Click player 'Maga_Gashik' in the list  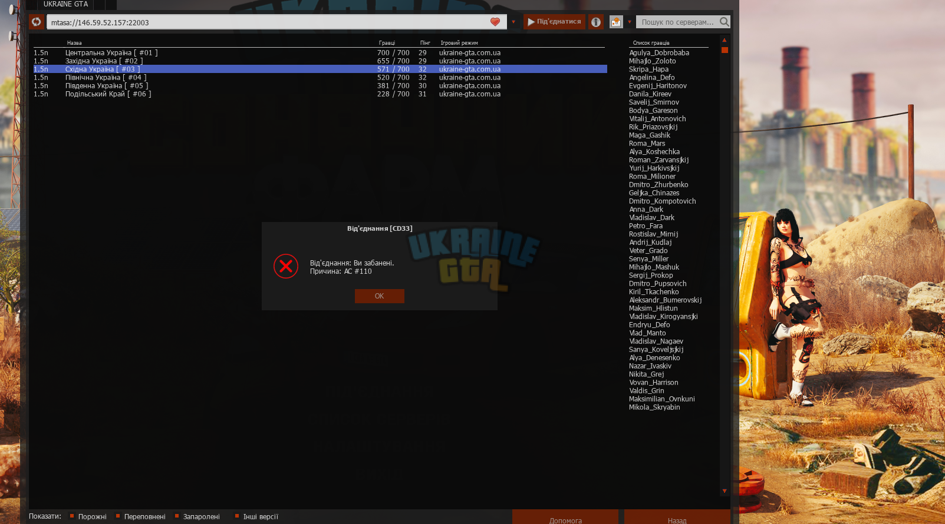650,135
